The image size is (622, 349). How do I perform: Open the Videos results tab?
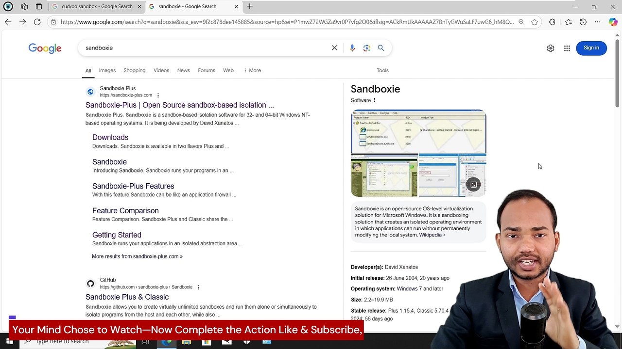[161, 70]
